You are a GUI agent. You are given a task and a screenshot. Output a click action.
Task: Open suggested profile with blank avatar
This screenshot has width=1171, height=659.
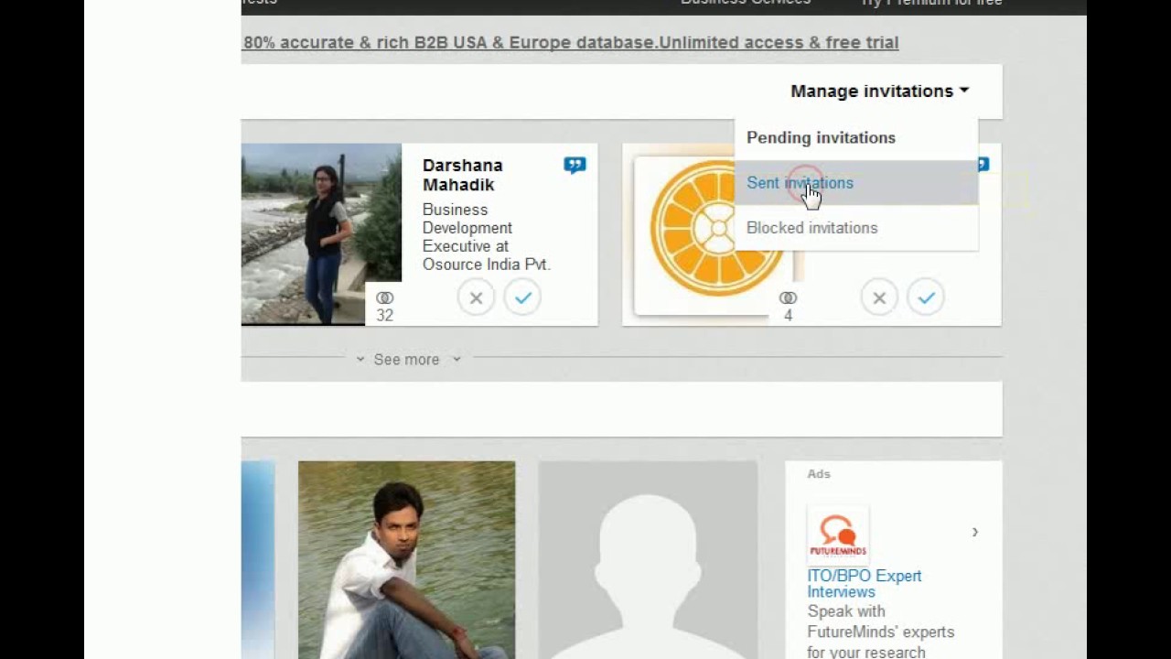pos(648,560)
